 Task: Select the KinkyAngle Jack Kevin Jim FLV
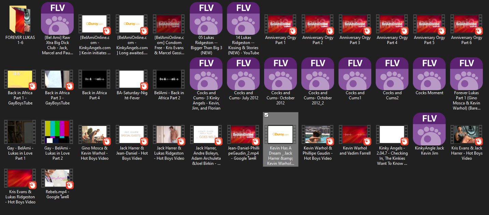click(429, 129)
